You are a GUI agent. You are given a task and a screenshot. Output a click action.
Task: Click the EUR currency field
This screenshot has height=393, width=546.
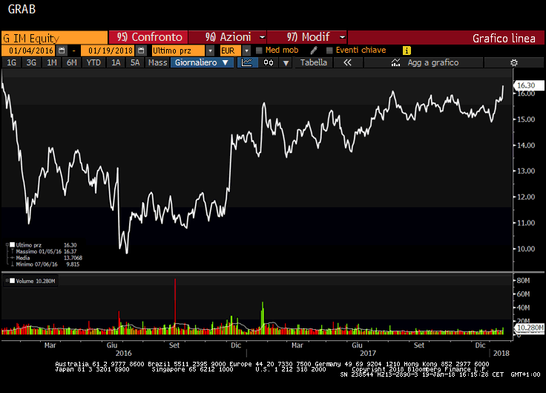coord(230,51)
